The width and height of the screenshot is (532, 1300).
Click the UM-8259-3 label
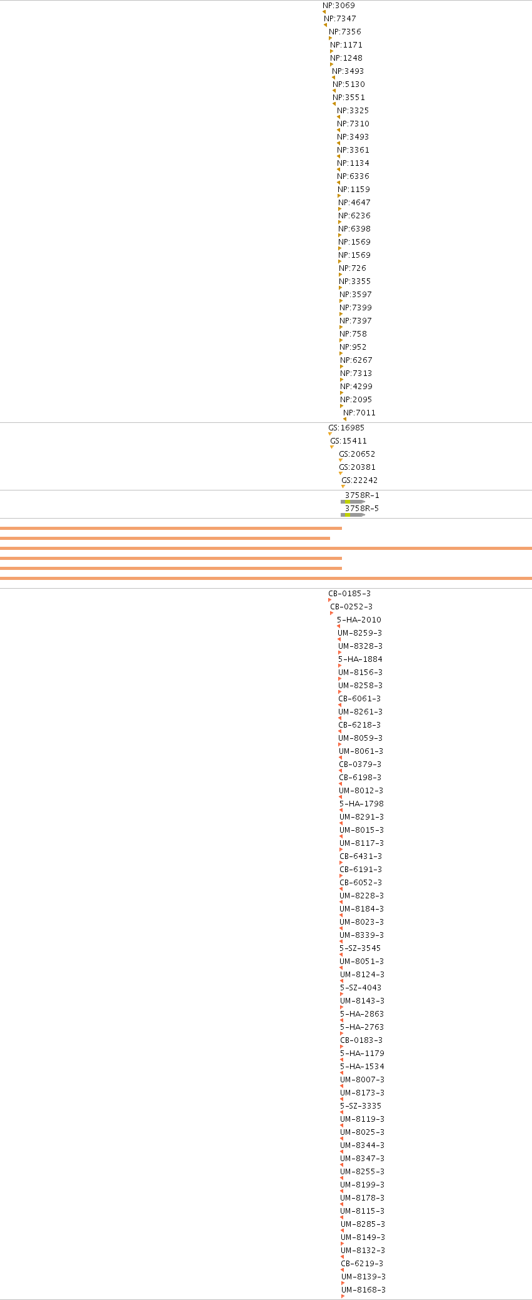[x=360, y=633]
